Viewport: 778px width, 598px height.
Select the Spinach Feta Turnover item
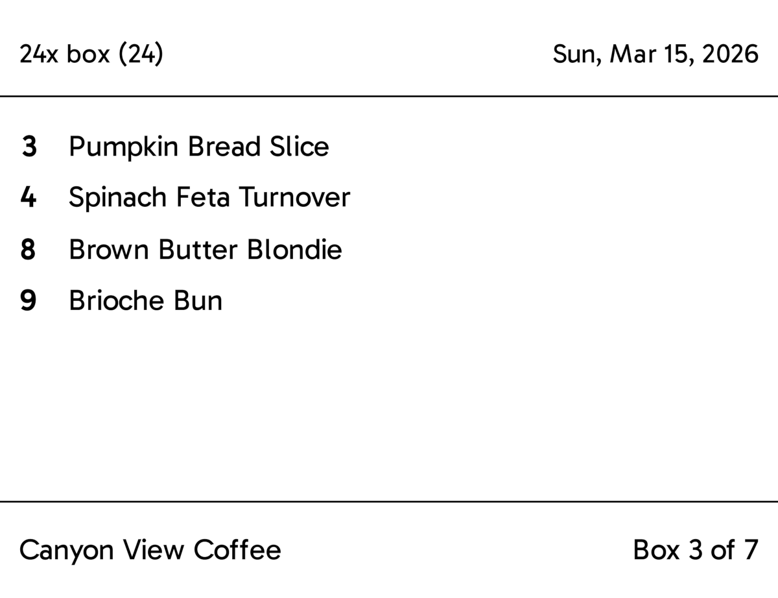coord(209,198)
